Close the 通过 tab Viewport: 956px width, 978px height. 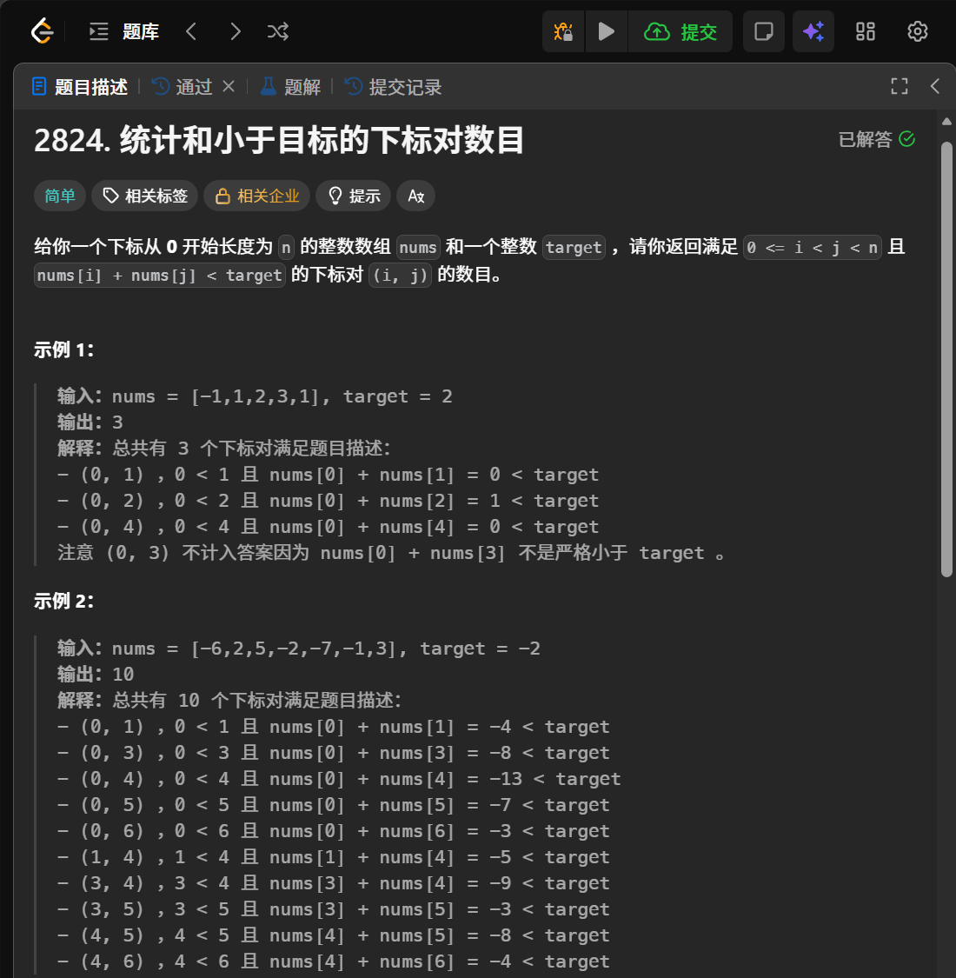(x=229, y=86)
